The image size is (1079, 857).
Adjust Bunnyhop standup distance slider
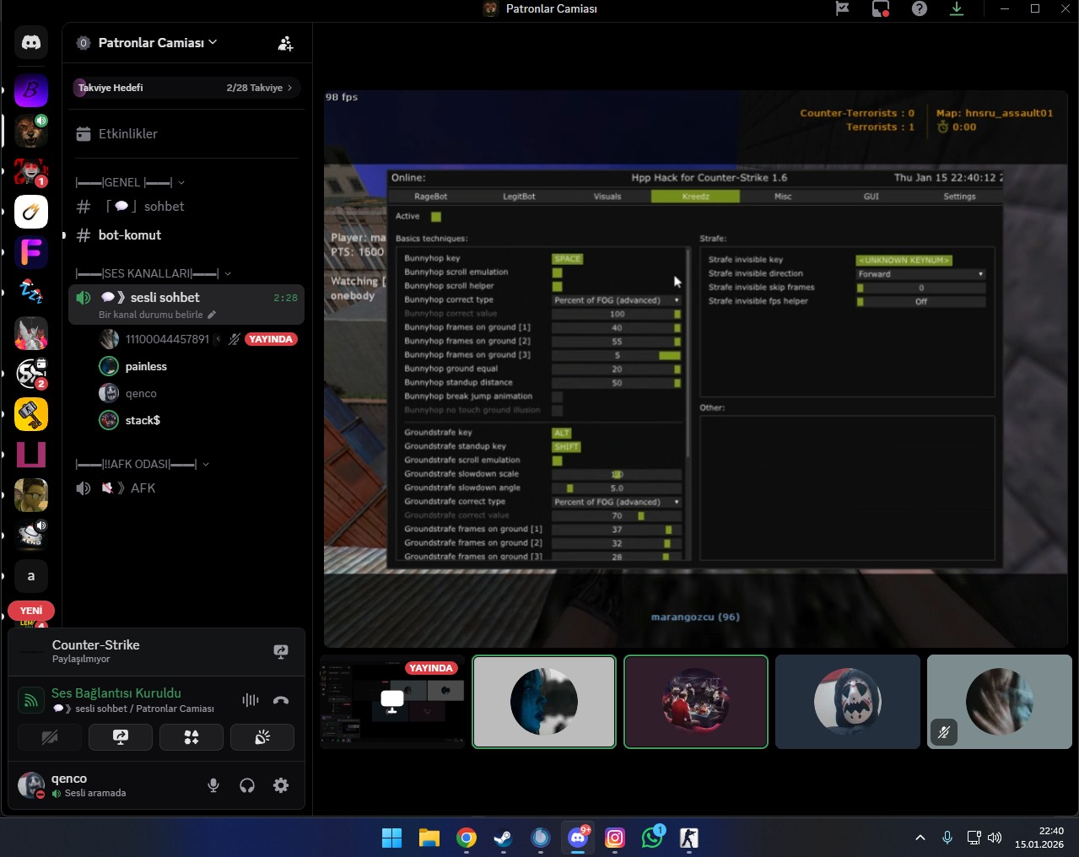(x=617, y=383)
